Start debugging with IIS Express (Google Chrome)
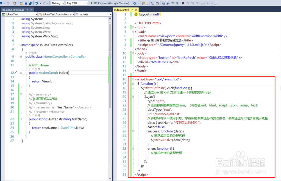281x181 pixels. point(110,3)
